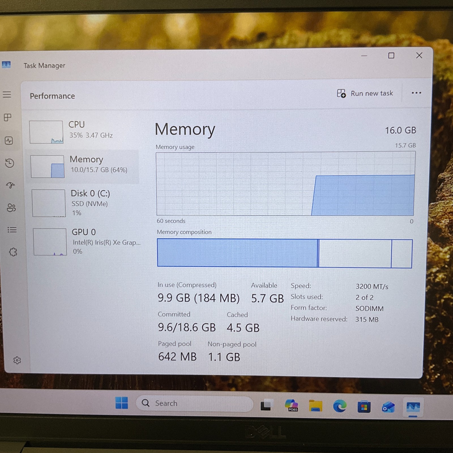Screen dimensions: 453x453
Task: Click the '5.7 GB' available value
Action: [267, 298]
